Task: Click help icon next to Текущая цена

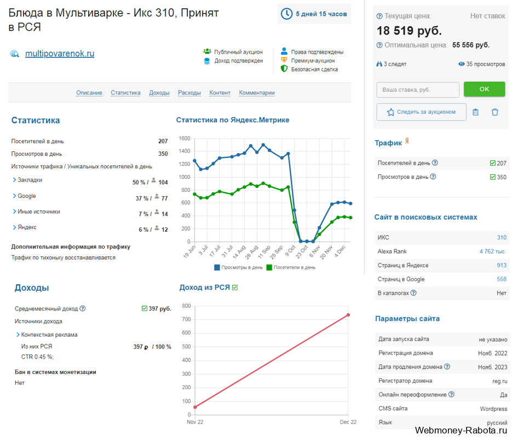Action: (379, 16)
